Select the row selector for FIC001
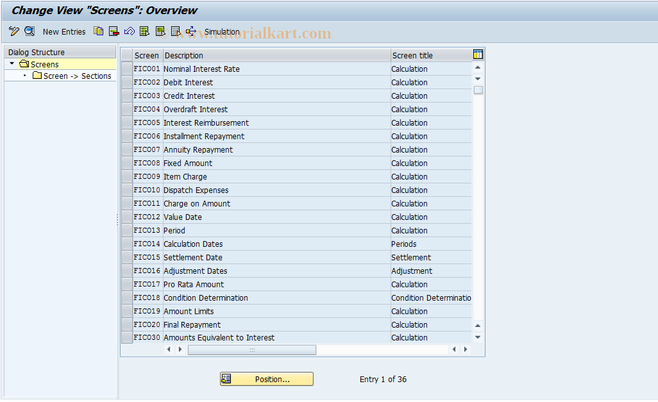Image resolution: width=658 pixels, height=402 pixels. pyautogui.click(x=127, y=69)
